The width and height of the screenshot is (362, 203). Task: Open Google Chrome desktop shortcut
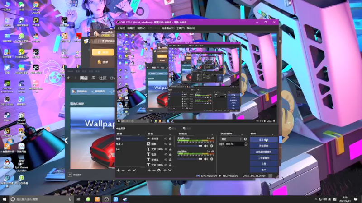point(36,8)
